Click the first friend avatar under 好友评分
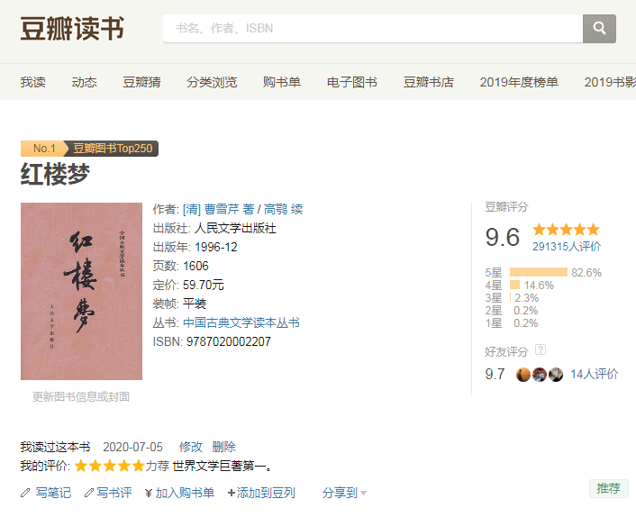This screenshot has height=517, width=636. (523, 375)
